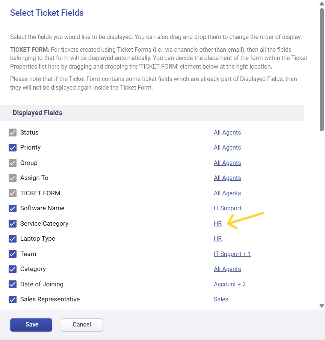
Task: Open All Agents link for Group
Action: pyautogui.click(x=227, y=163)
